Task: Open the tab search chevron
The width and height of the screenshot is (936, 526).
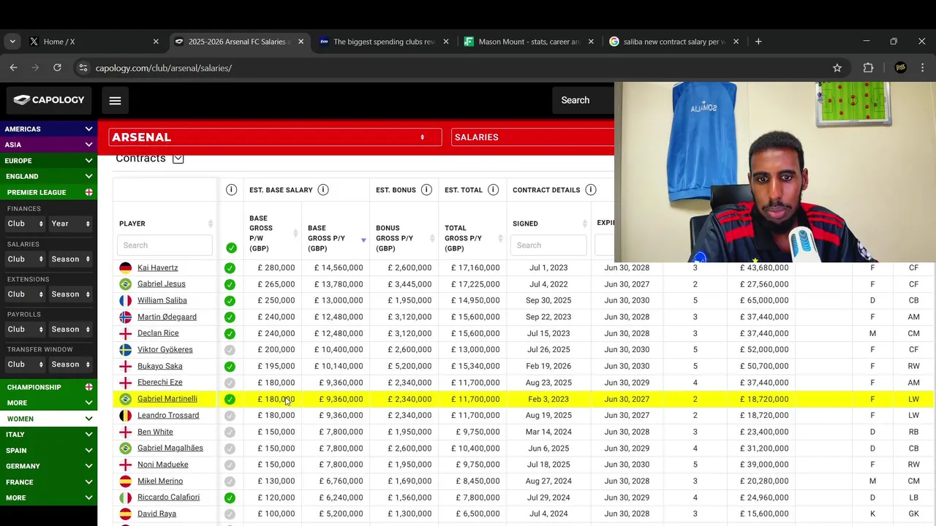Action: [x=12, y=42]
